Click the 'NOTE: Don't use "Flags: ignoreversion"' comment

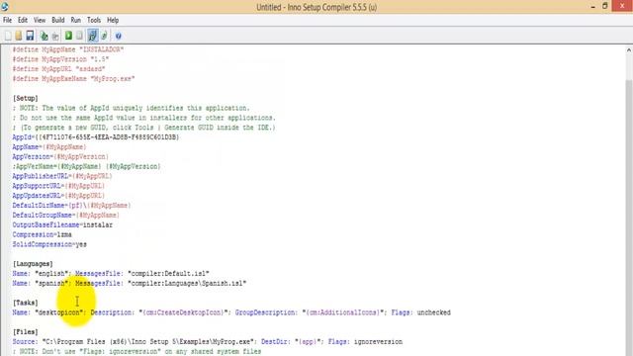click(x=136, y=352)
